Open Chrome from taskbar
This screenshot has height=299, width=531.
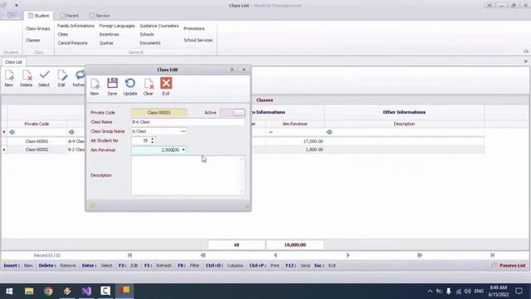[x=48, y=291]
